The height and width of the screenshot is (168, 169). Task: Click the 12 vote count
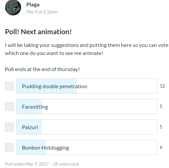pos(162,86)
